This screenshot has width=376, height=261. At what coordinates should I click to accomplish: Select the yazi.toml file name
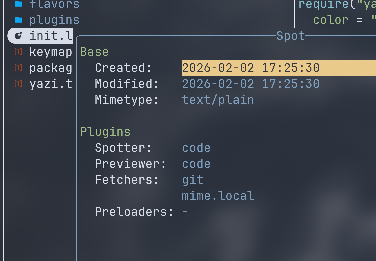point(51,84)
